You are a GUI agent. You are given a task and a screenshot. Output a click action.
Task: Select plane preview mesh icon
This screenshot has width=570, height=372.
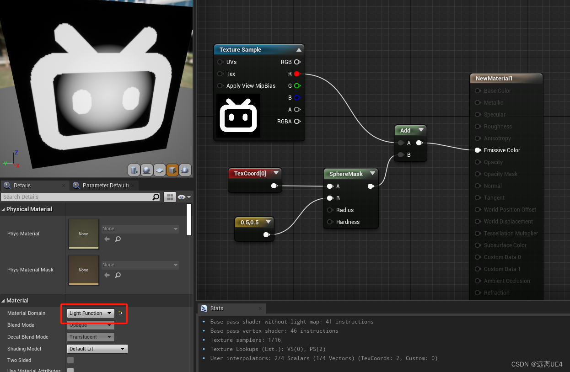[x=160, y=170]
